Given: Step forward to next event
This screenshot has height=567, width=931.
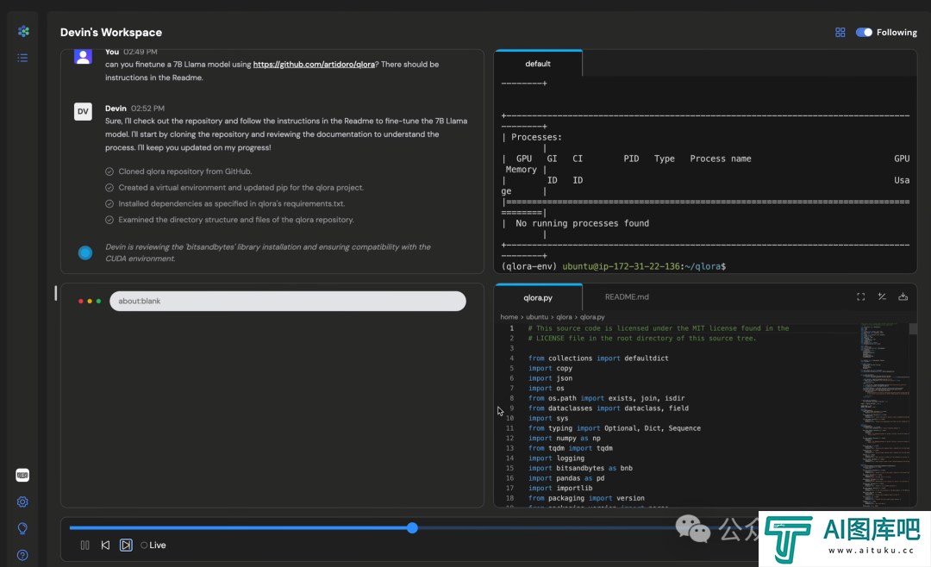Looking at the screenshot, I should click(x=126, y=545).
